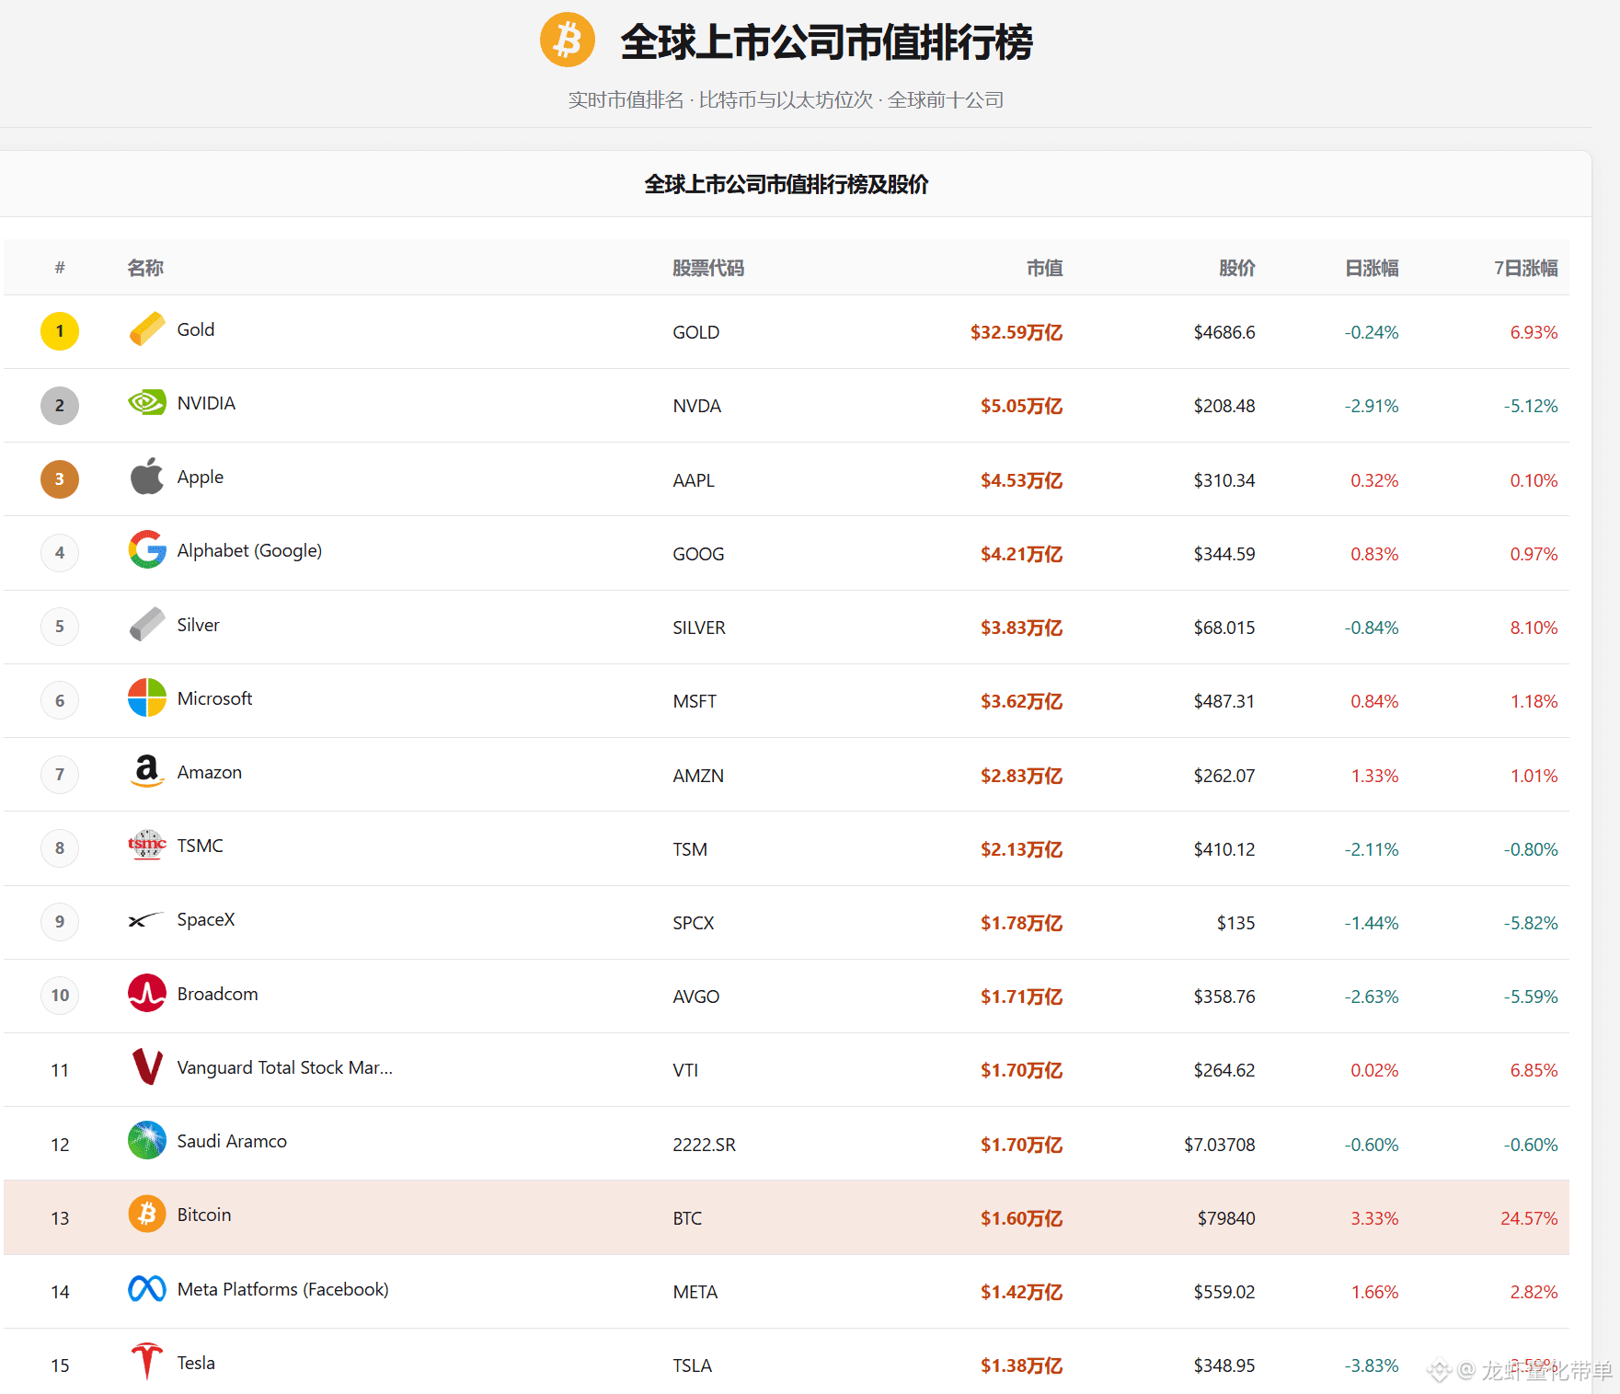1620x1394 pixels.
Task: Click the rank 7 badge
Action: point(60,775)
